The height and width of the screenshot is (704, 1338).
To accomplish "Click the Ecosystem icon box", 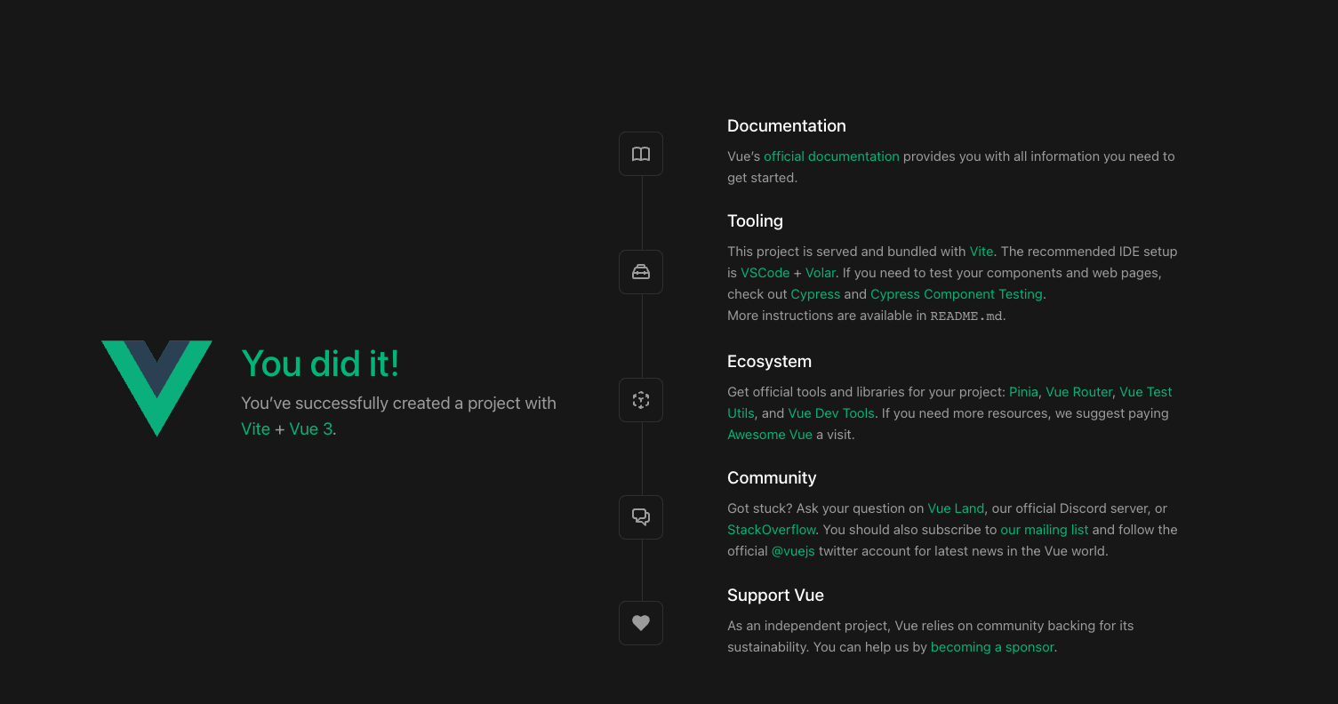I will (641, 400).
